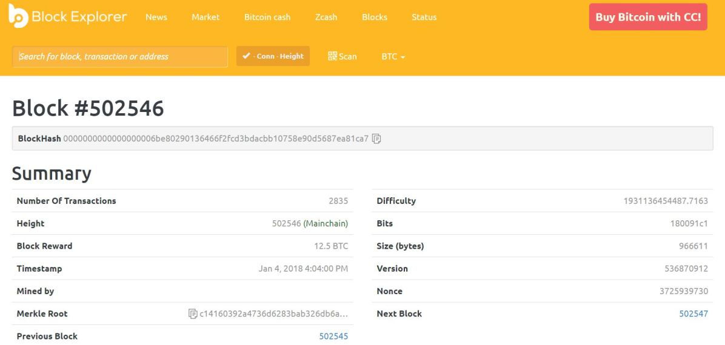Focus the block search input field
The height and width of the screenshot is (345, 725).
click(120, 56)
